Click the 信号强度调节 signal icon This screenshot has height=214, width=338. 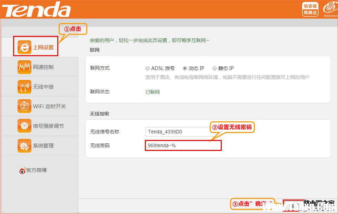24,126
